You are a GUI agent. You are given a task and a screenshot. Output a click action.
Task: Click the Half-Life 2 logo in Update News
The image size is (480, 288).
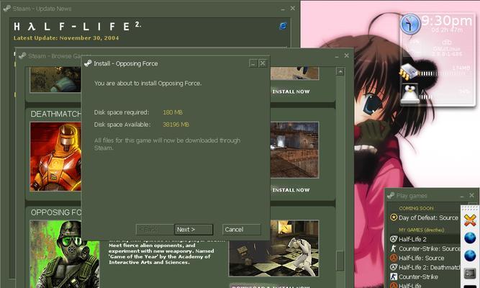pyautogui.click(x=77, y=27)
